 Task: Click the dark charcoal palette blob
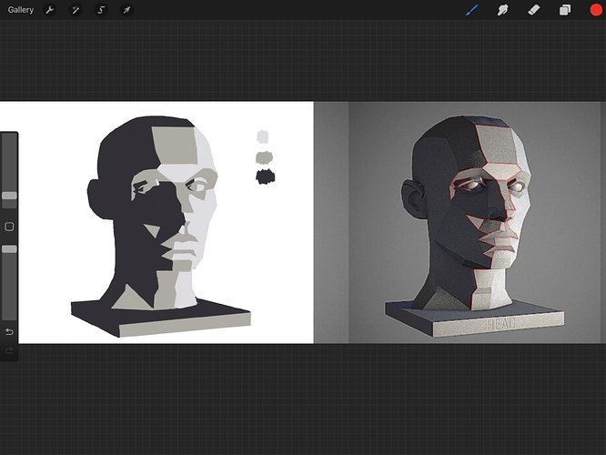click(x=265, y=177)
